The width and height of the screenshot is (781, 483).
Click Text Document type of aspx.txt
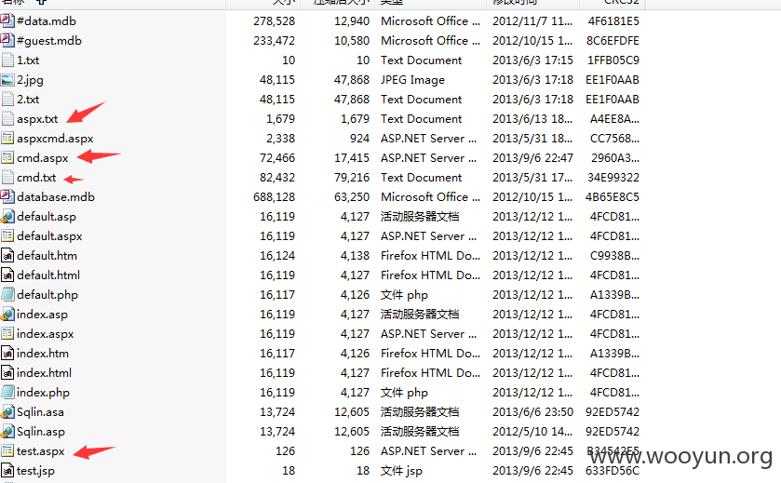(422, 118)
